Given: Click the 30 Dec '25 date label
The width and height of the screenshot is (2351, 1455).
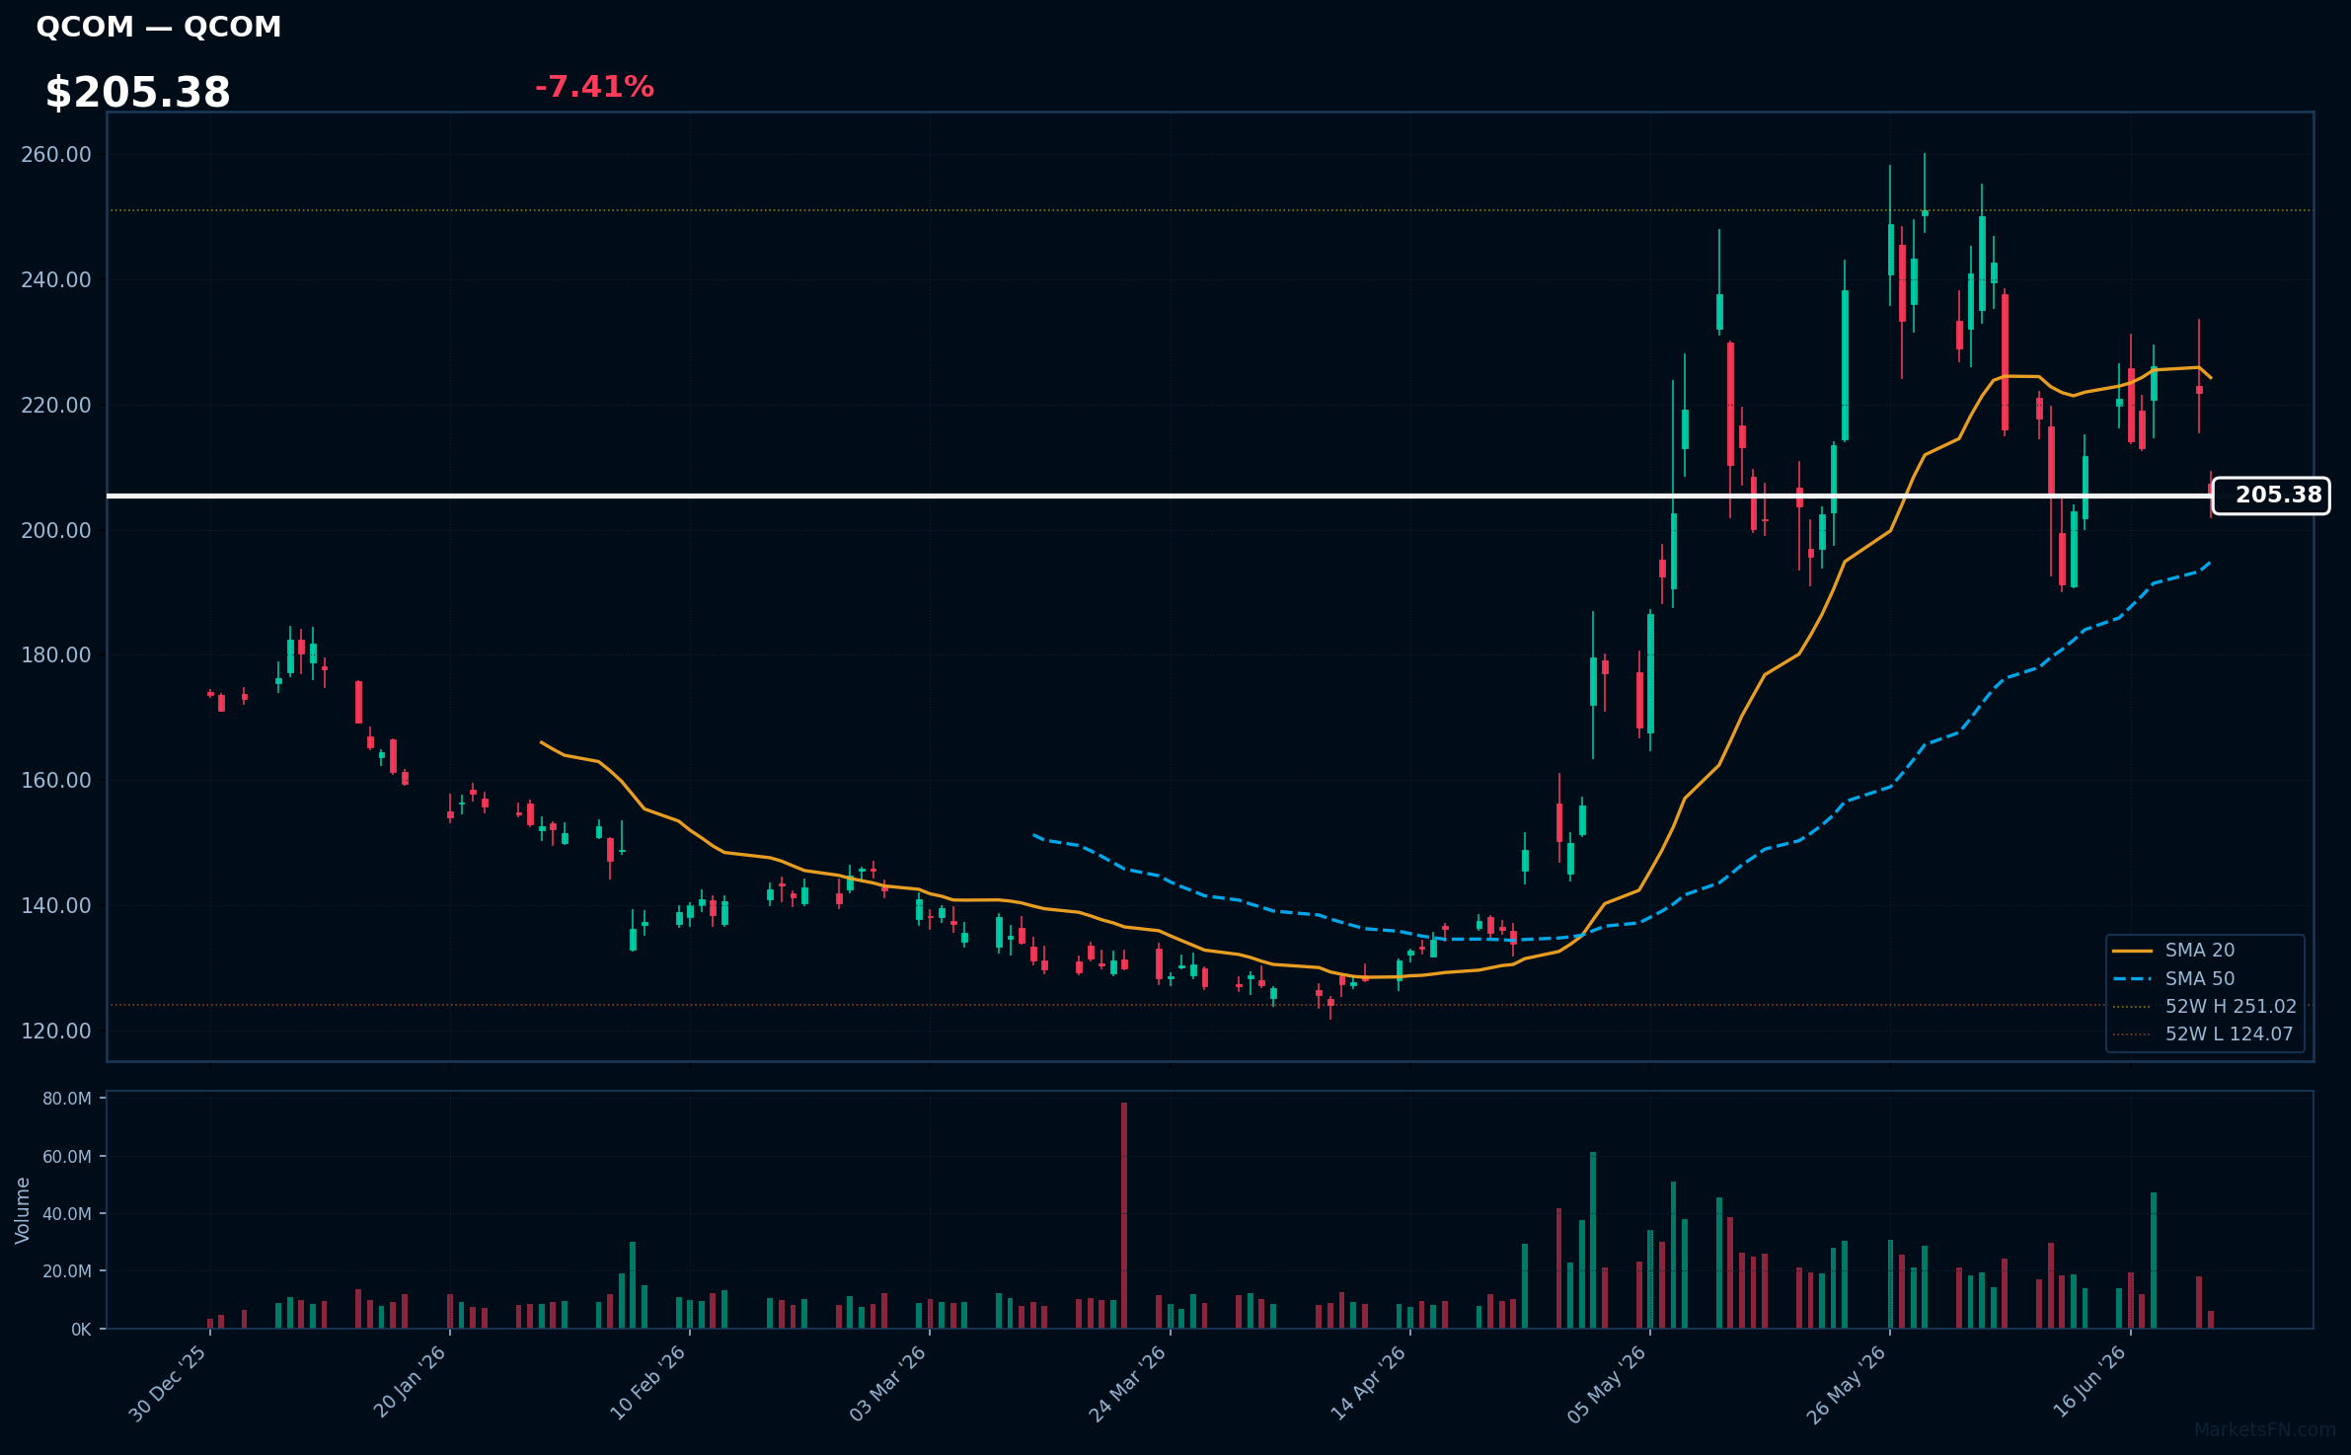Looking at the screenshot, I should (169, 1383).
